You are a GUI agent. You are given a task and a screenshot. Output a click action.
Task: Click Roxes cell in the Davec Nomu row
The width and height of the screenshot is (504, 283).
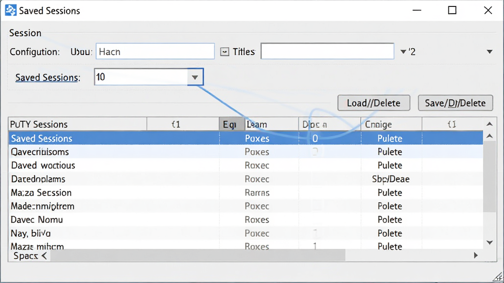pyautogui.click(x=257, y=220)
